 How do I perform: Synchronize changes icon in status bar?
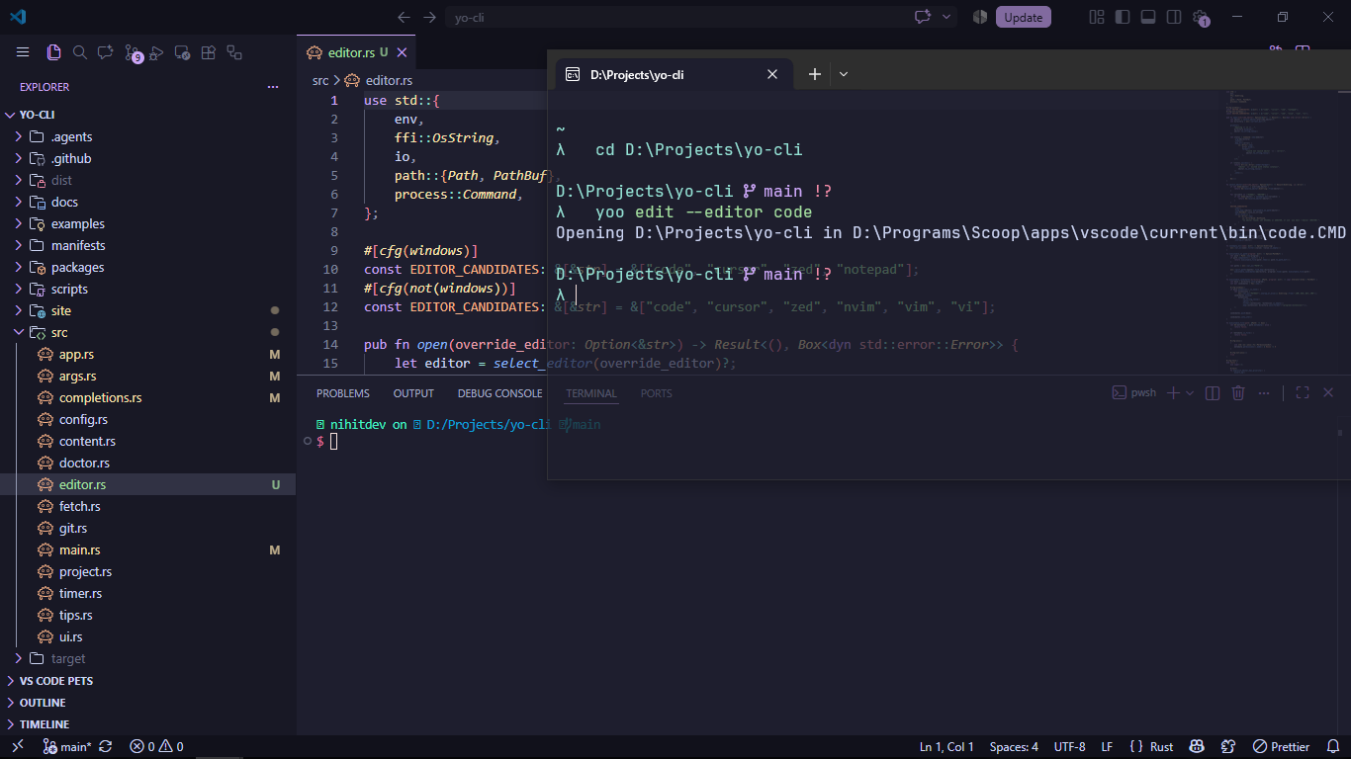coord(106,747)
